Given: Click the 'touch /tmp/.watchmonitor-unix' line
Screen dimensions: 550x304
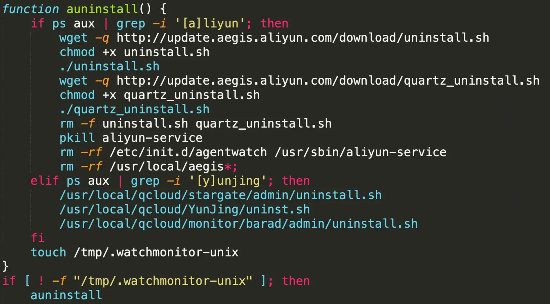Looking at the screenshot, I should coord(134,252).
